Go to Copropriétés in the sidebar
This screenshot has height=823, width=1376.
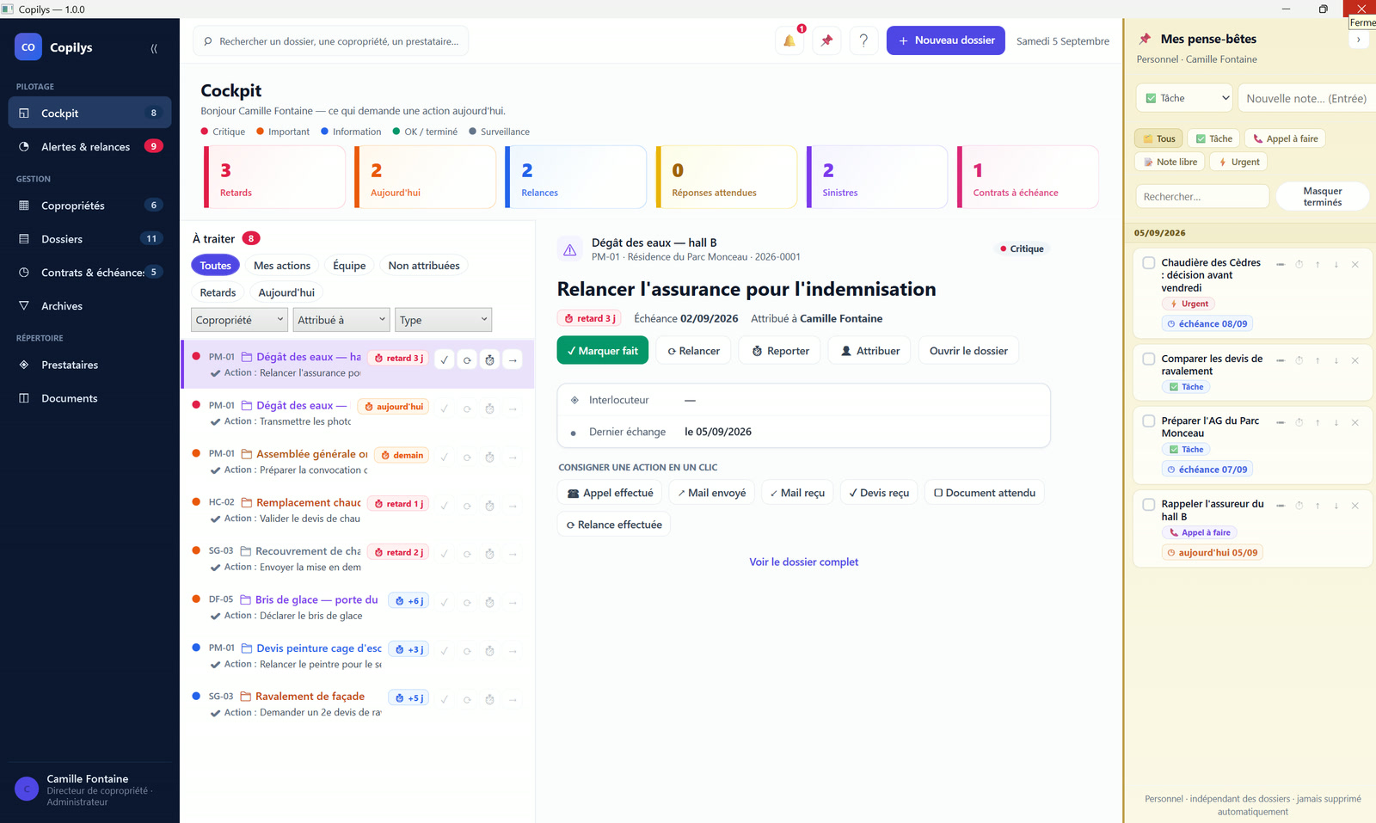pyautogui.click(x=89, y=206)
